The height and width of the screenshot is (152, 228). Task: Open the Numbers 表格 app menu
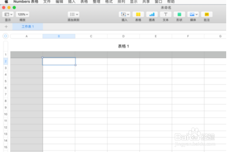pyautogui.click(x=26, y=1)
